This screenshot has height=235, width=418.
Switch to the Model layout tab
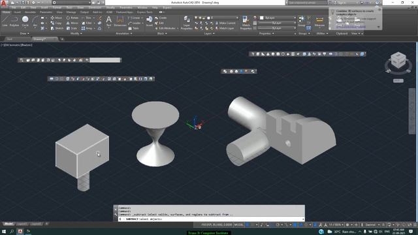8,224
